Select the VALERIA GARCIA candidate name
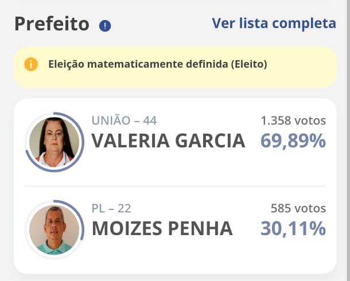The width and height of the screenshot is (350, 281). pyautogui.click(x=168, y=141)
